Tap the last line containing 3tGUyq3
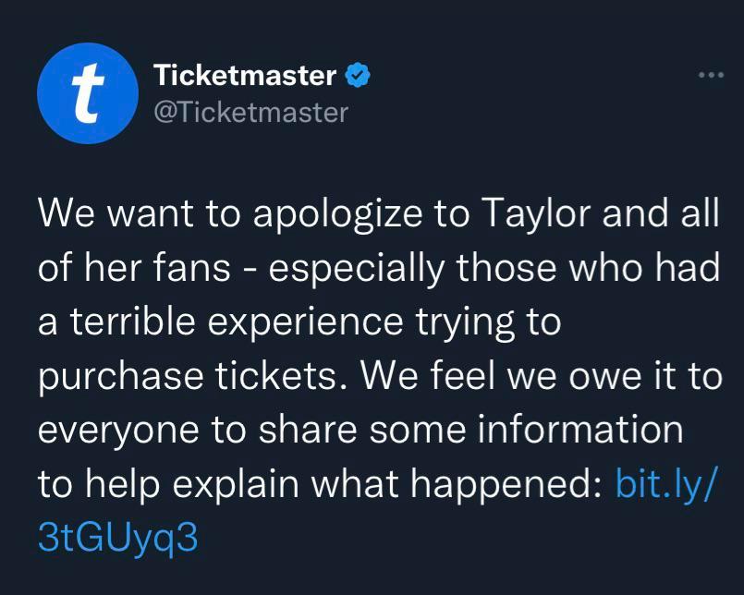 tap(118, 533)
